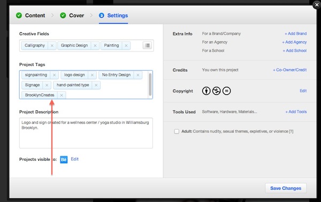This screenshot has height=202, width=321.
Task: Click the Attribution copyright icon
Action: click(x=206, y=91)
